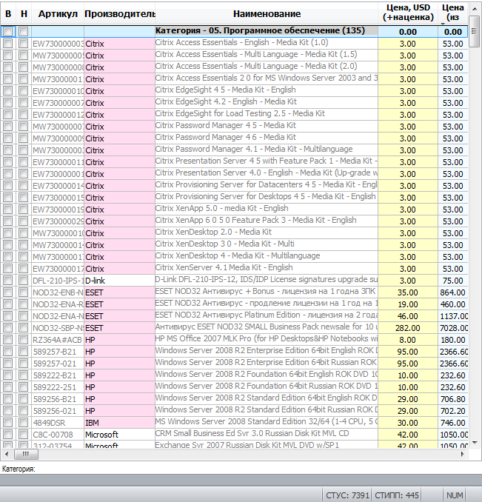Click USD price 282.00
The width and height of the screenshot is (482, 502).
pos(408,328)
